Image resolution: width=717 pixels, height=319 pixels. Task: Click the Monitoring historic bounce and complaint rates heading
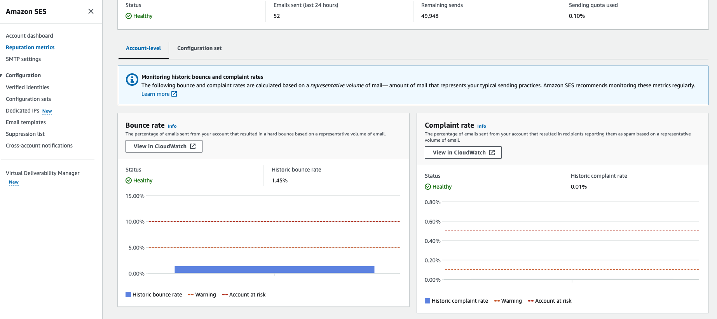(202, 77)
